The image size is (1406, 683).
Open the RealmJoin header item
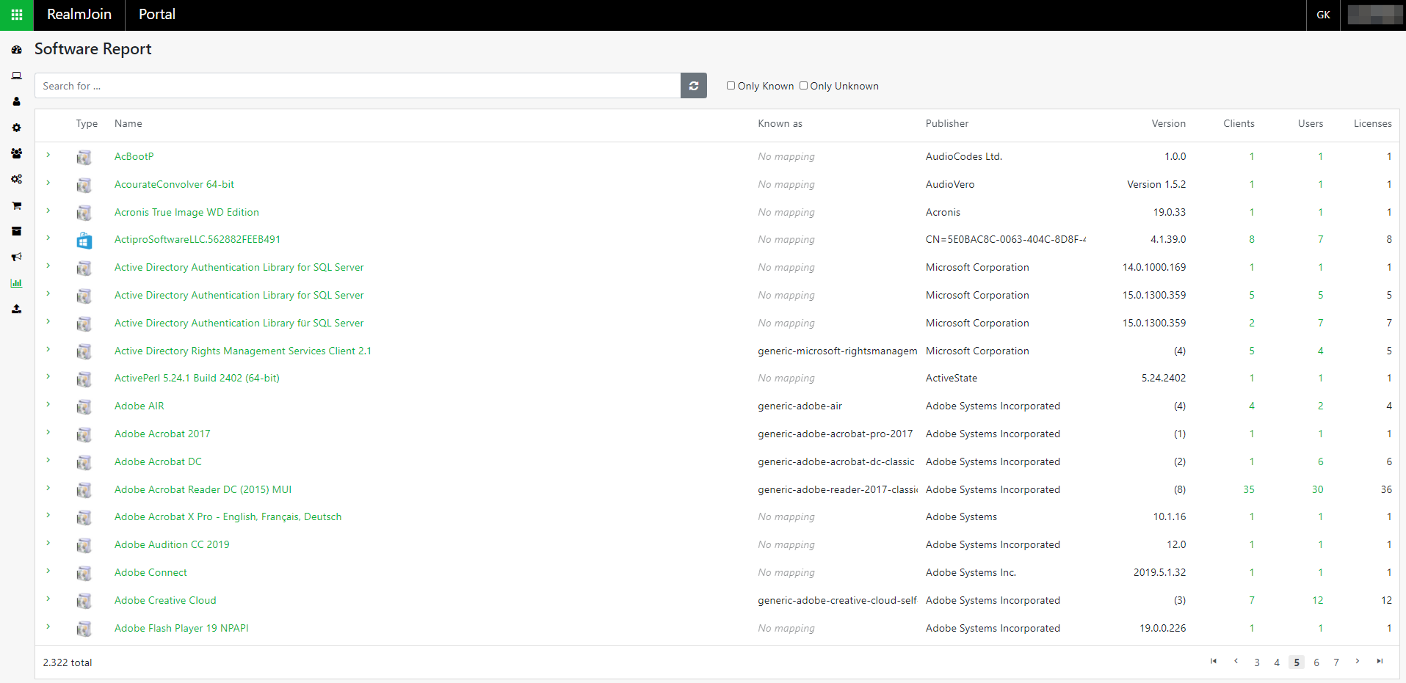tap(79, 15)
